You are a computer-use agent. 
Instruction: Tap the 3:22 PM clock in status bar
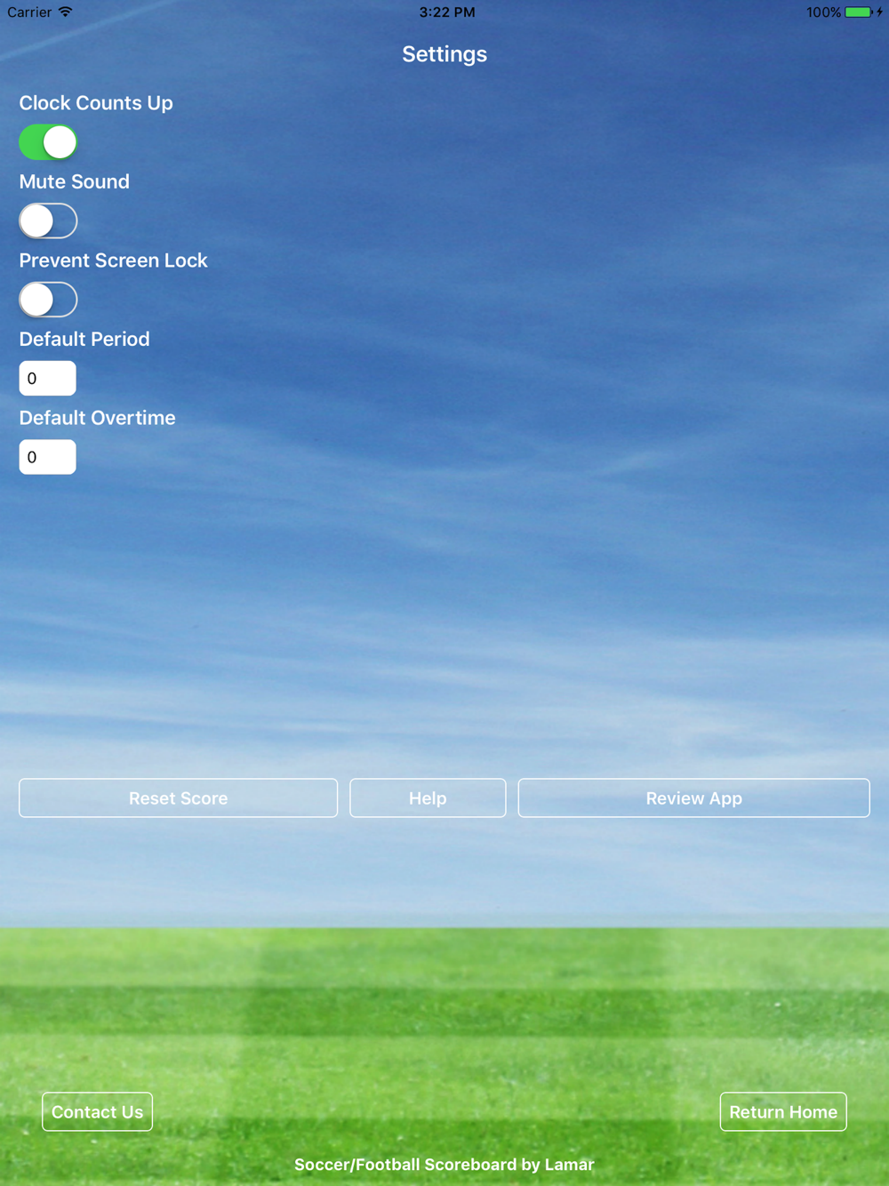[447, 12]
